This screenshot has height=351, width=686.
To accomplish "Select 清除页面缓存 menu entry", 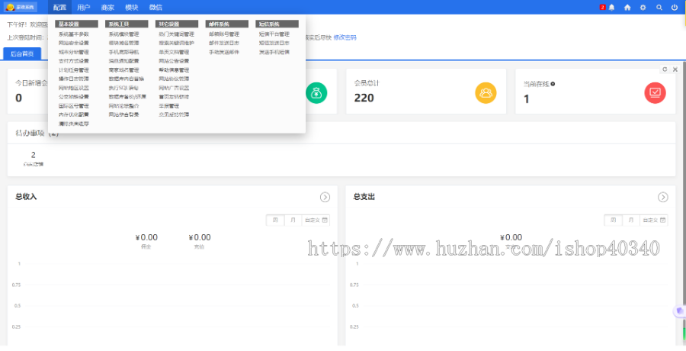I will [x=74, y=124].
